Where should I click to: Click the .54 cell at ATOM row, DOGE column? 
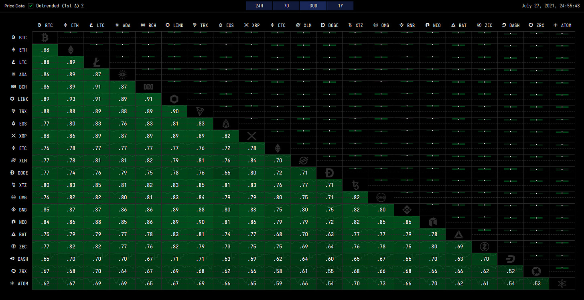click(329, 284)
